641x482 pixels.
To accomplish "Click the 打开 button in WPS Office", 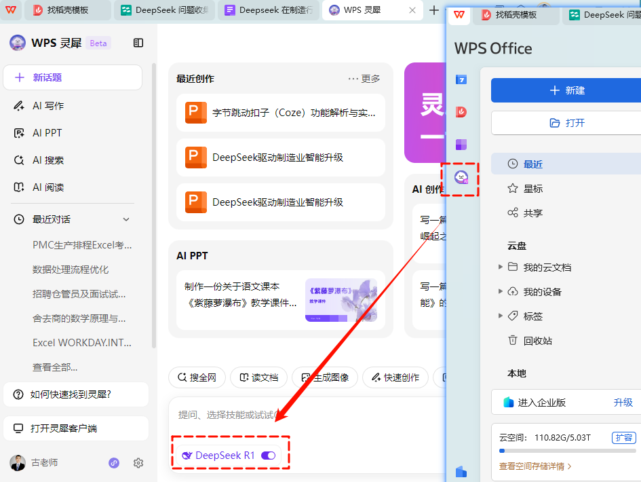I will coord(566,123).
